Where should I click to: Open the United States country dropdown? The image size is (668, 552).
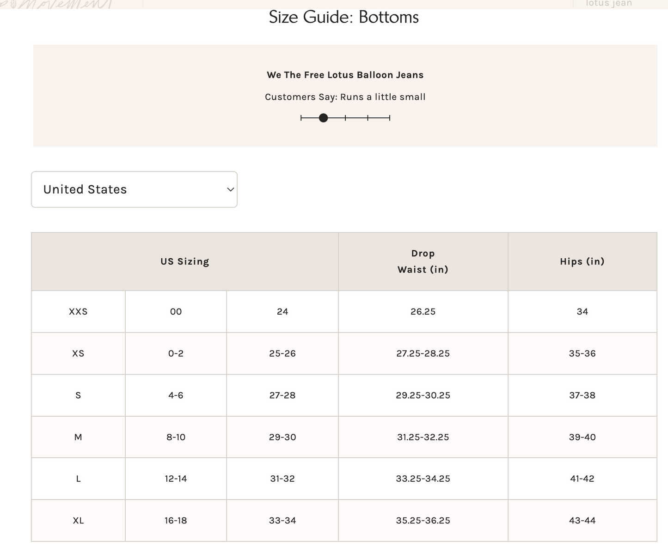coord(134,189)
